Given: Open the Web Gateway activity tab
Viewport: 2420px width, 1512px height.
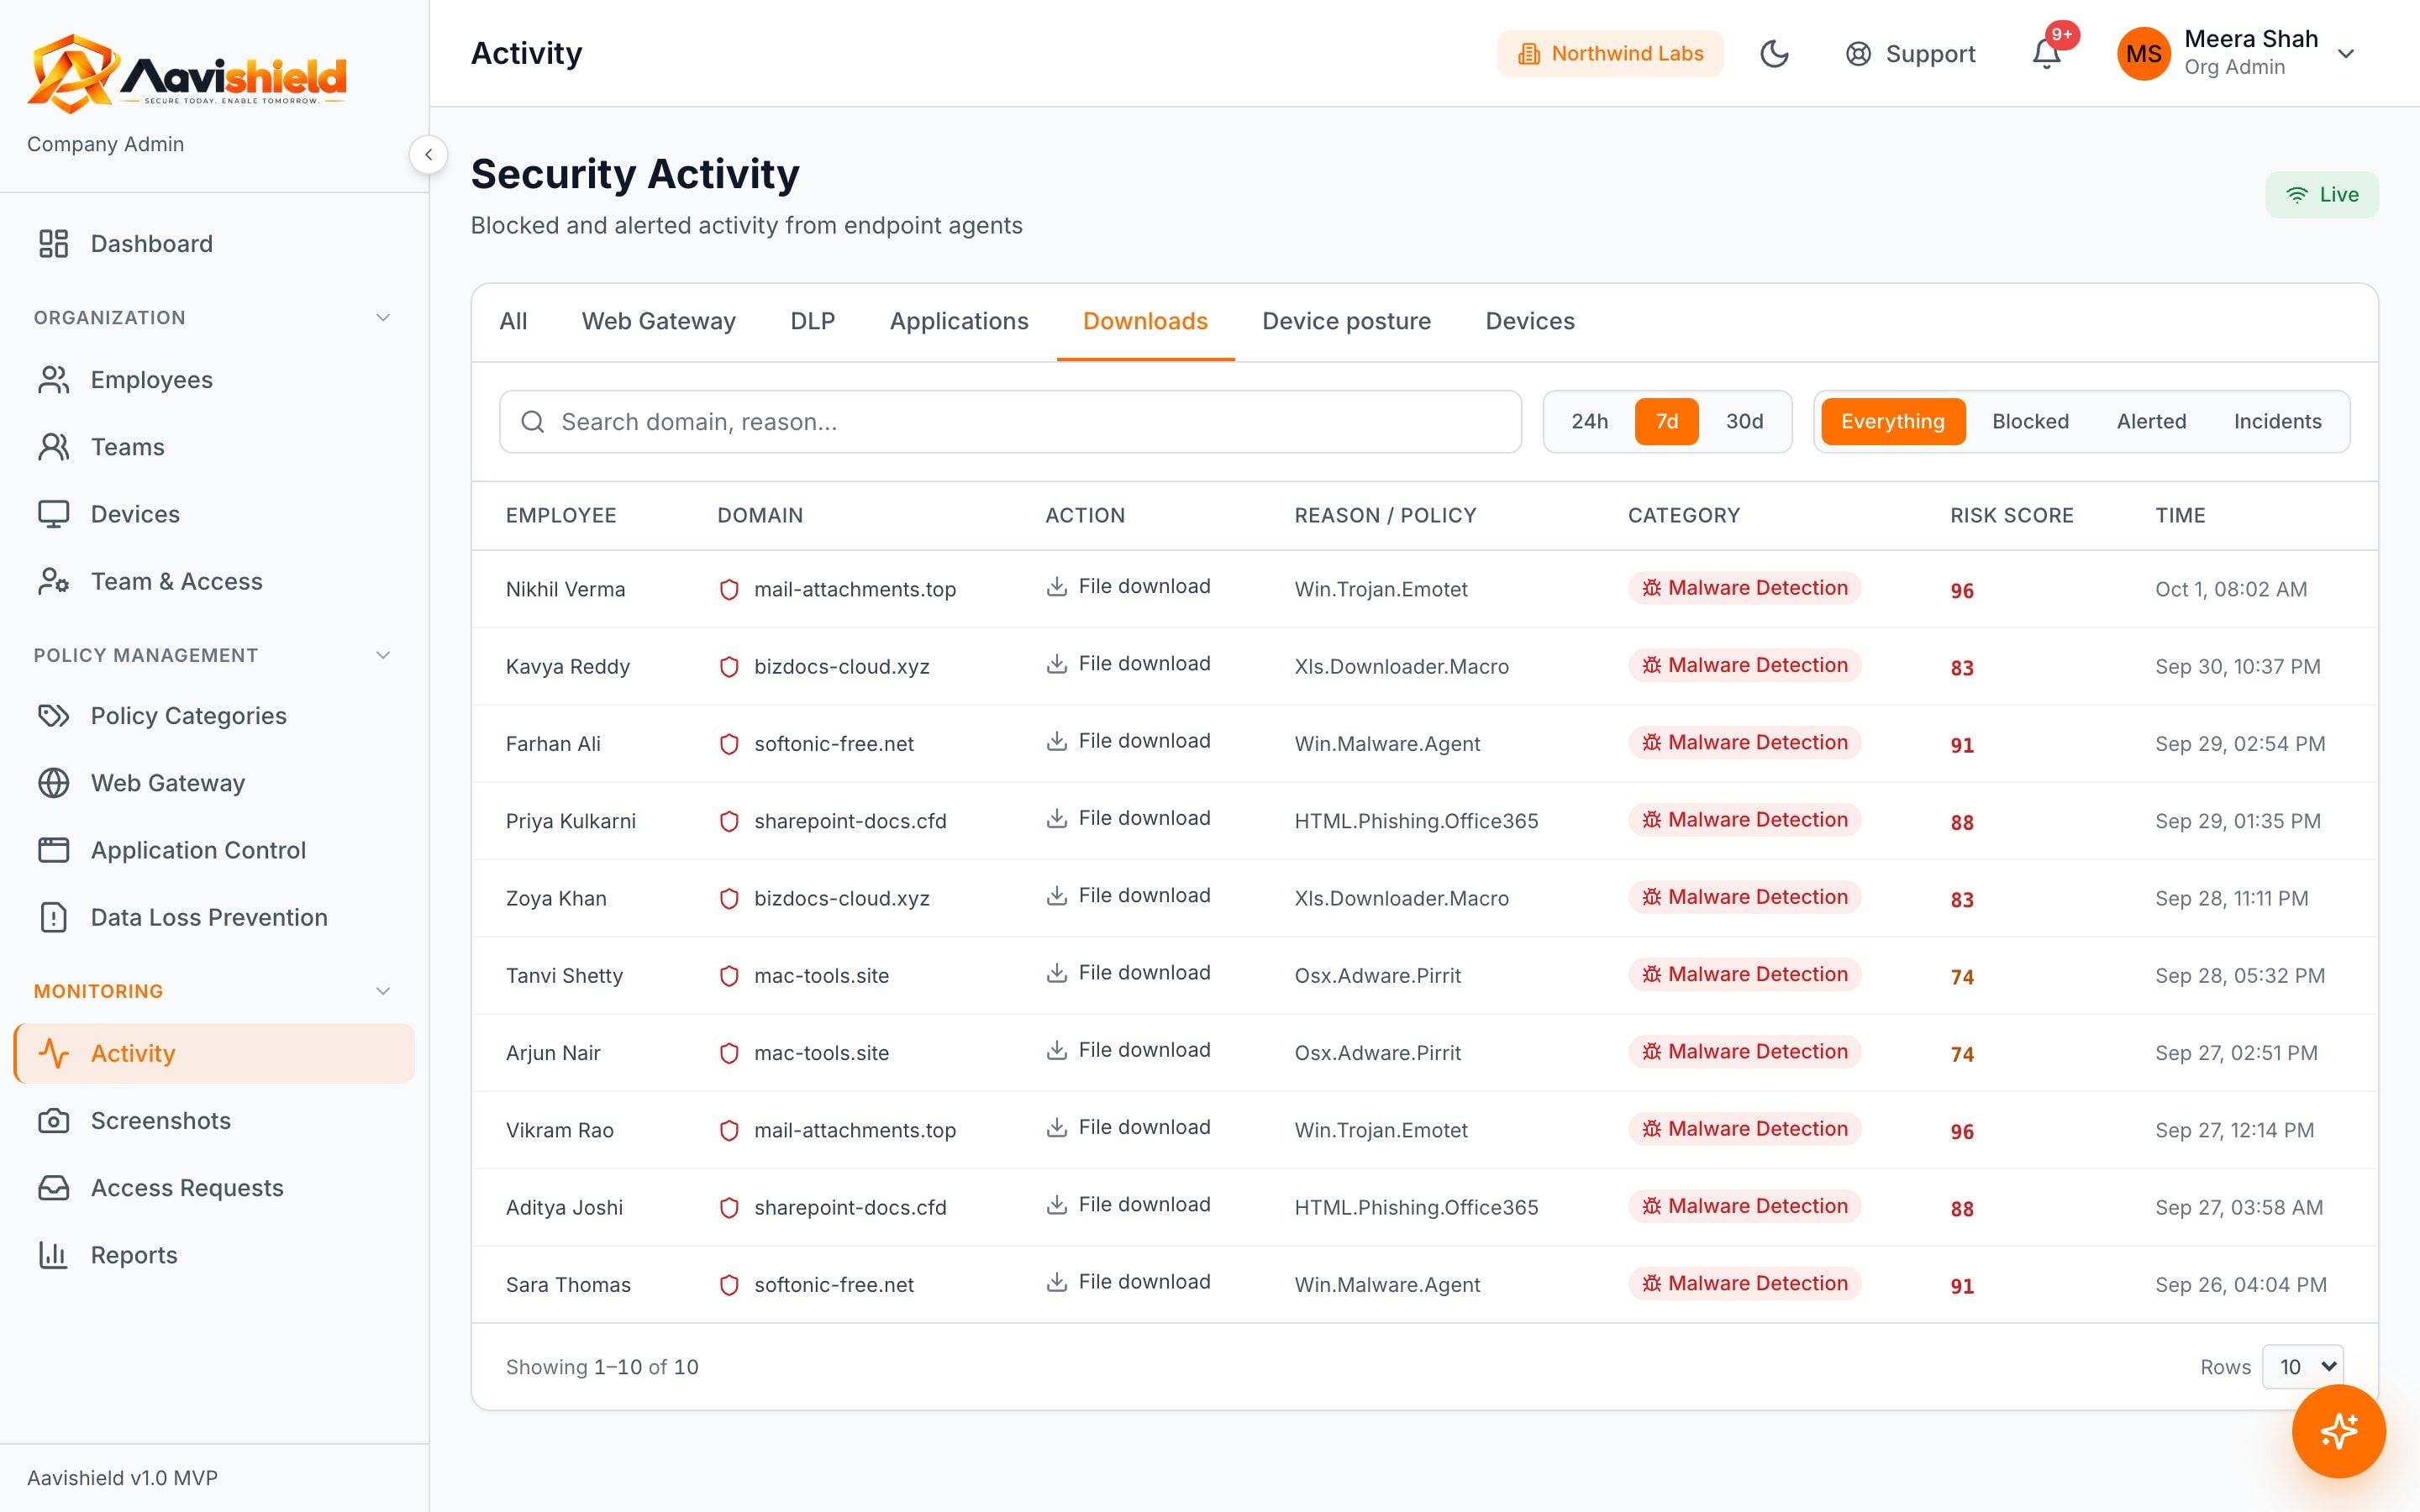Looking at the screenshot, I should (658, 322).
